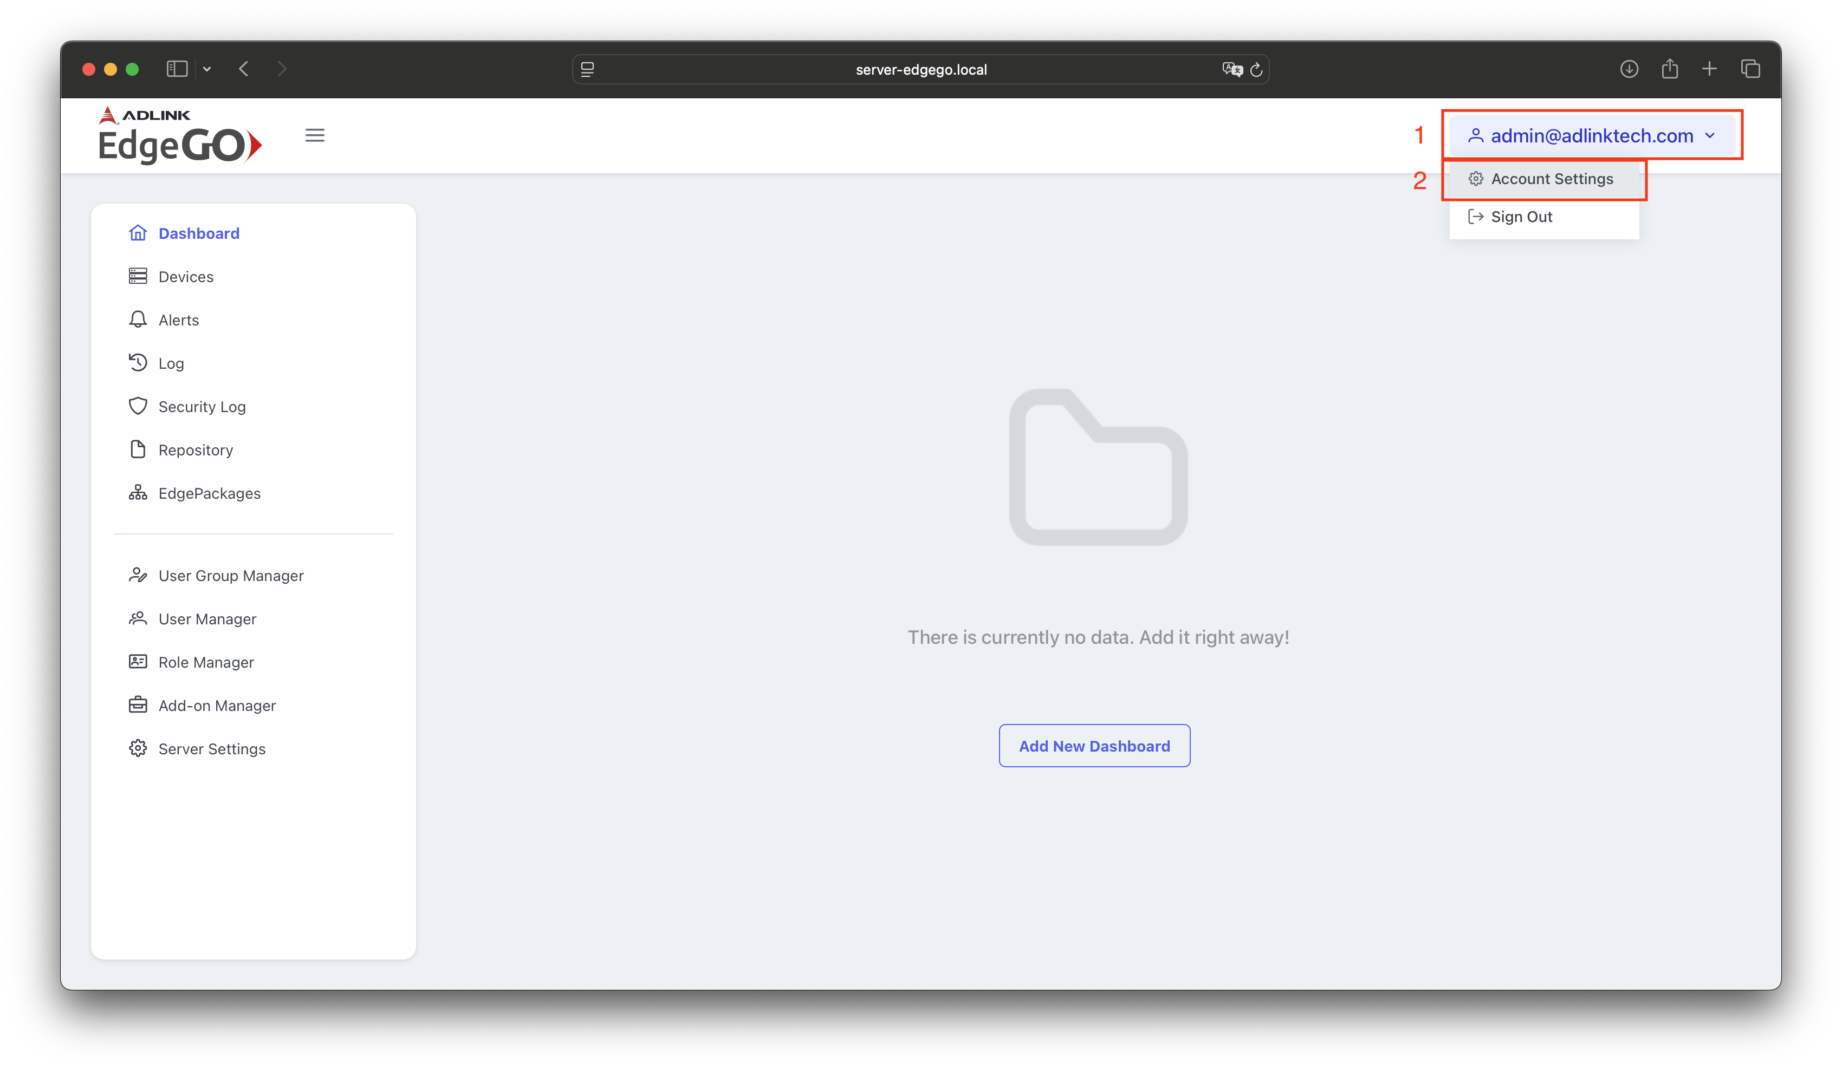Expand the admin@adlinktech.com account dropdown
This screenshot has height=1070, width=1842.
pyautogui.click(x=1591, y=135)
